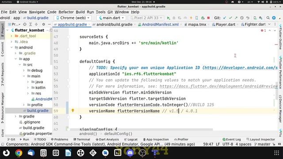Screen dimensions: 283x159
Task: Expand the kotlin folder
Action: 28,87
